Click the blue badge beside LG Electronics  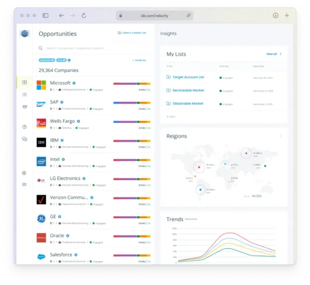[x=84, y=178]
